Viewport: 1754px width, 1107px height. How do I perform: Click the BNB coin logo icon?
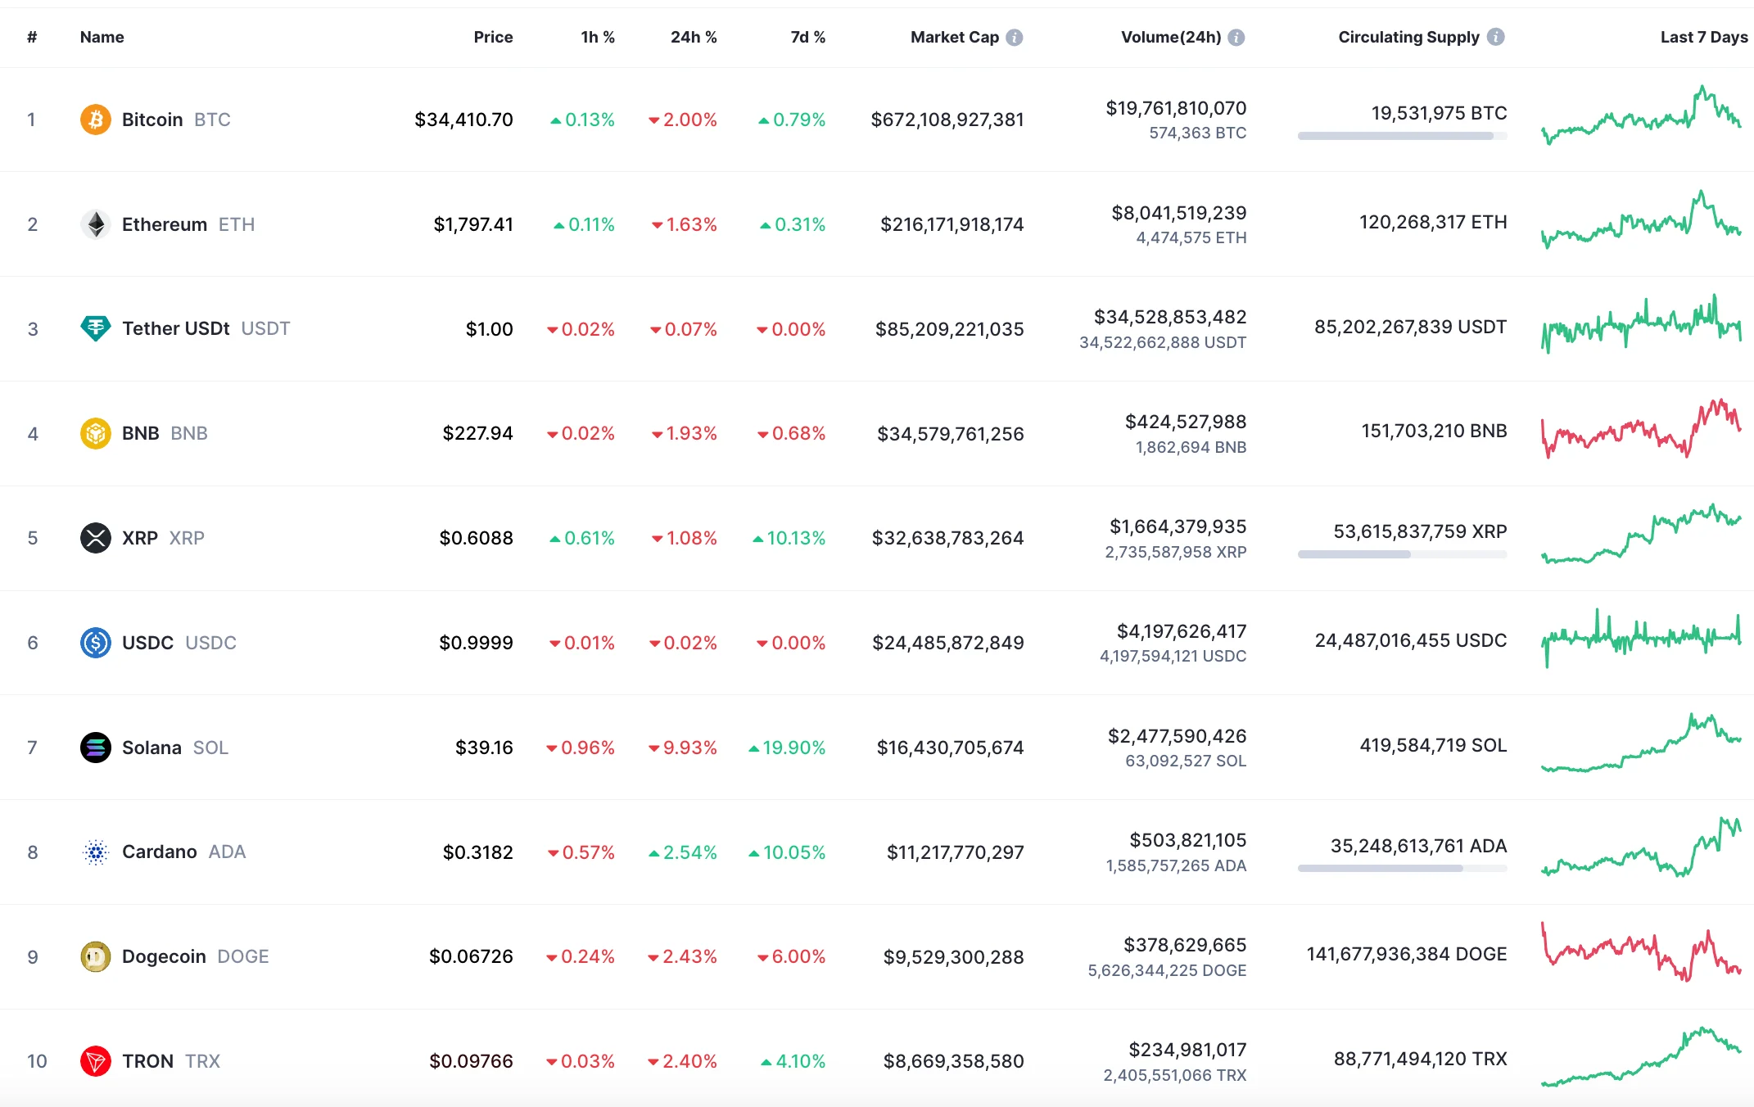pos(96,433)
